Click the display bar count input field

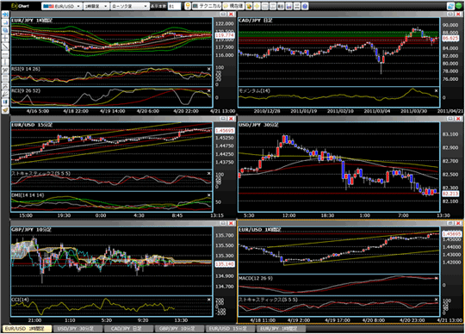pyautogui.click(x=174, y=6)
